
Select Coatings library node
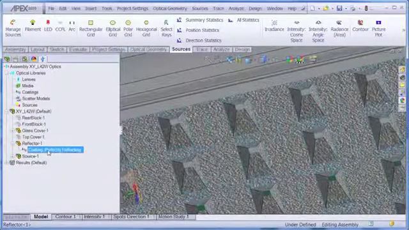30,92
